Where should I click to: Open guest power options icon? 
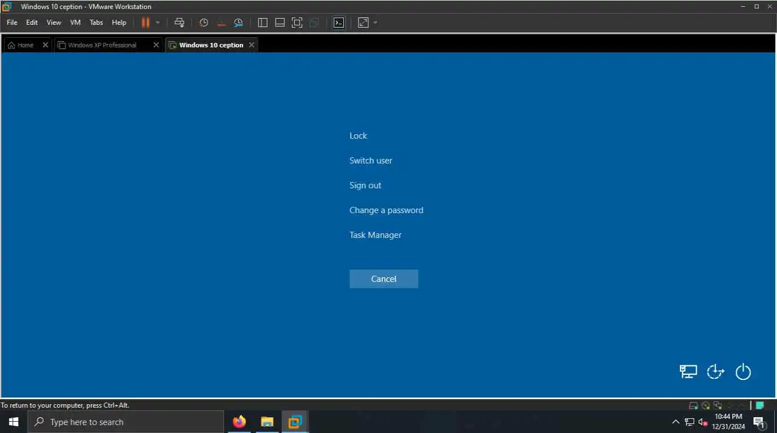[x=743, y=372]
